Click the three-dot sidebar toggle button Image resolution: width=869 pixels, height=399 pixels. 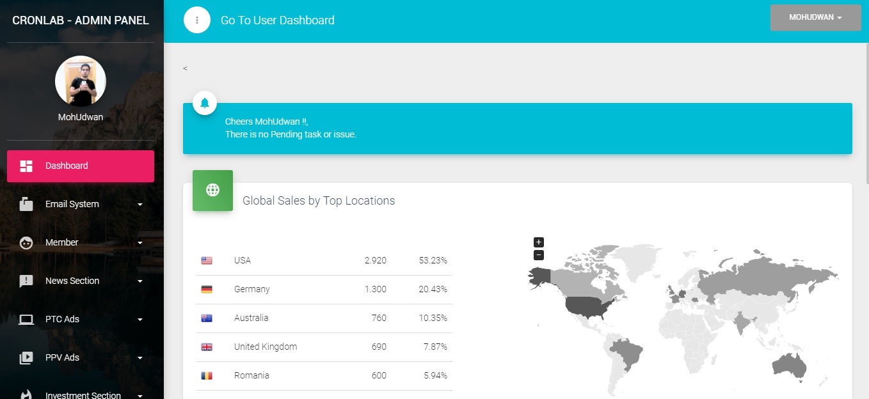coord(197,20)
